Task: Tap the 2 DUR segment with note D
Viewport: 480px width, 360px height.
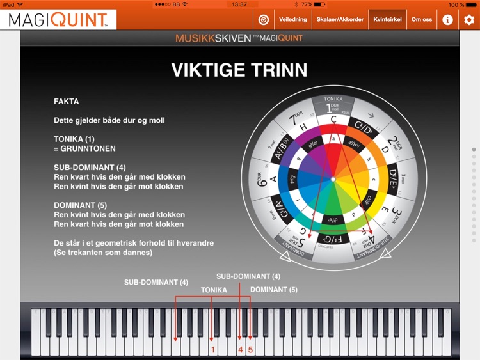Action: pyautogui.click(x=392, y=145)
